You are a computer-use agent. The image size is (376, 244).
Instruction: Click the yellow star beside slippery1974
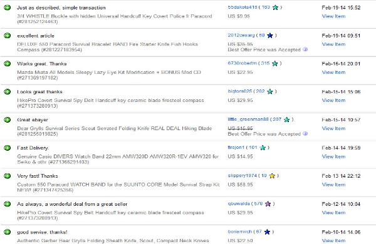[x=272, y=176]
